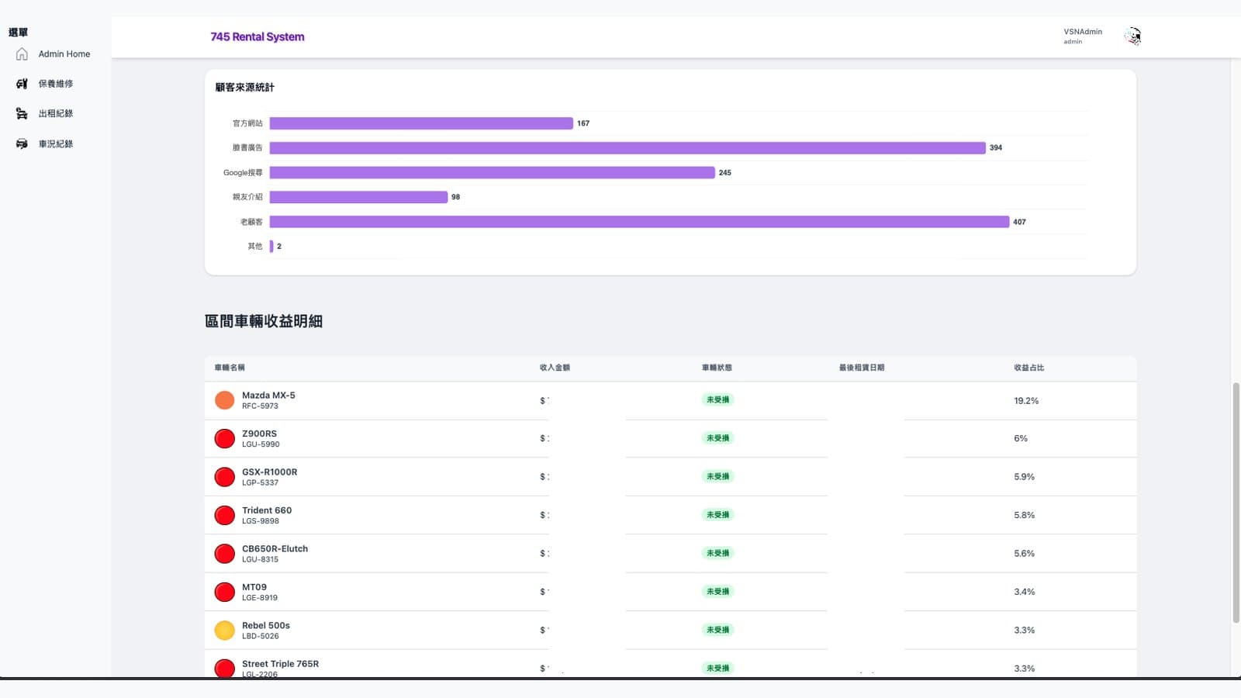Image resolution: width=1241 pixels, height=698 pixels.
Task: Open 出租紀錄 page from sidebar
Action: coord(56,114)
